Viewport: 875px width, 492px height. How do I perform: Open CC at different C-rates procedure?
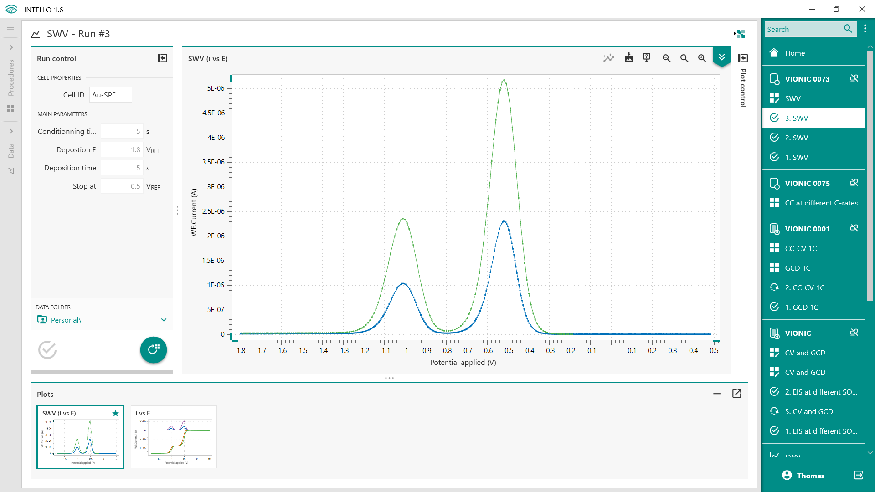(821, 203)
